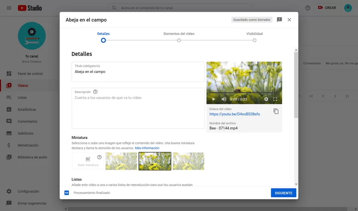Go to last page in background table
The height and width of the screenshot is (211, 358).
click(347, 96)
